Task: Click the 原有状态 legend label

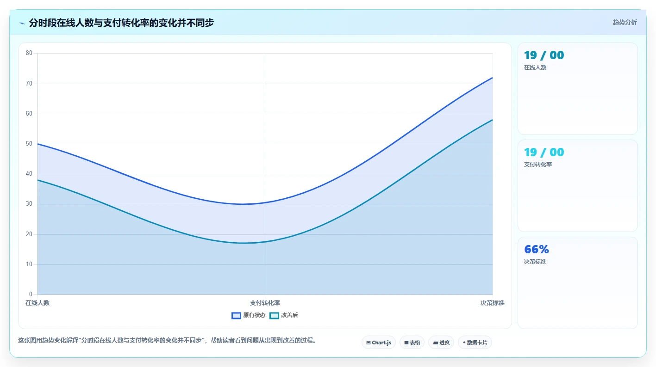Action: (x=254, y=315)
